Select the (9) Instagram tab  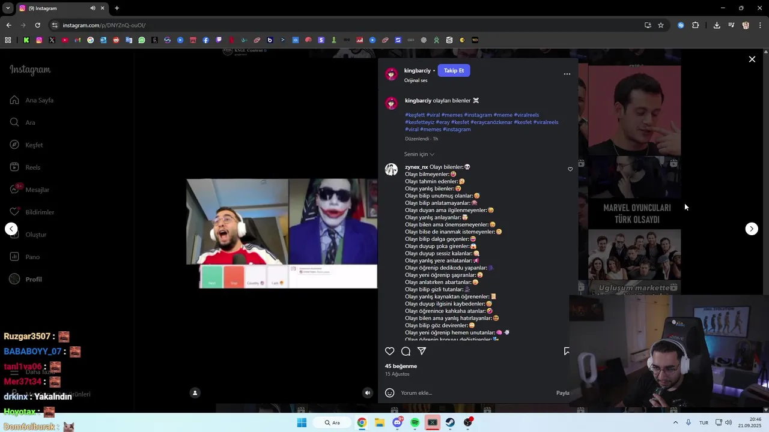tap(62, 8)
